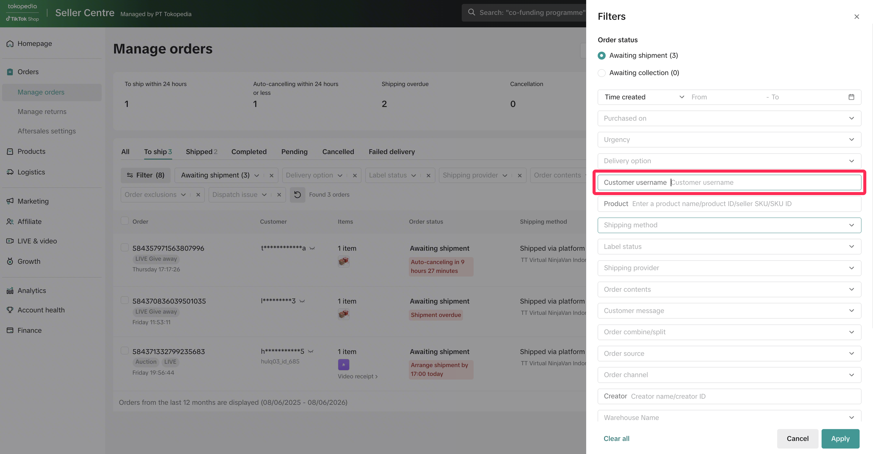The width and height of the screenshot is (873, 454).
Task: Click the tokopedia TikTok Shop logo
Action: tap(23, 12)
